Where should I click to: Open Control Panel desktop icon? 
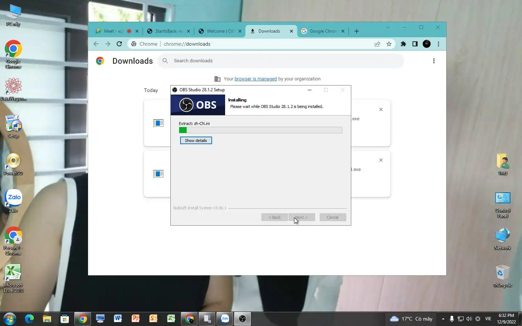point(503,205)
